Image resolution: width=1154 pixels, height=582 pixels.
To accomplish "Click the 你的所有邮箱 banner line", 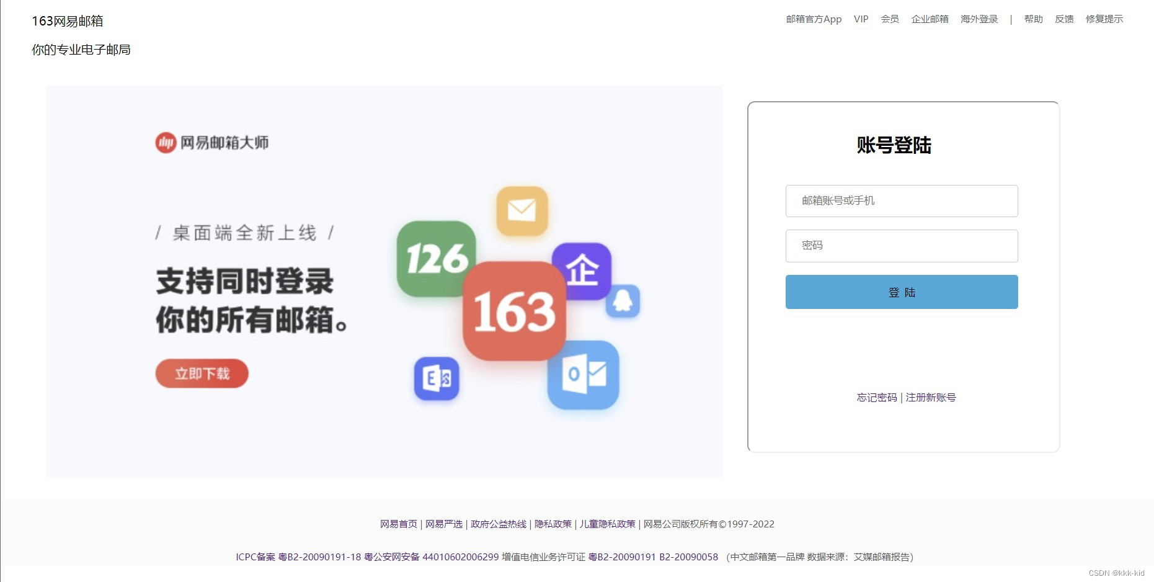I will coord(252,320).
